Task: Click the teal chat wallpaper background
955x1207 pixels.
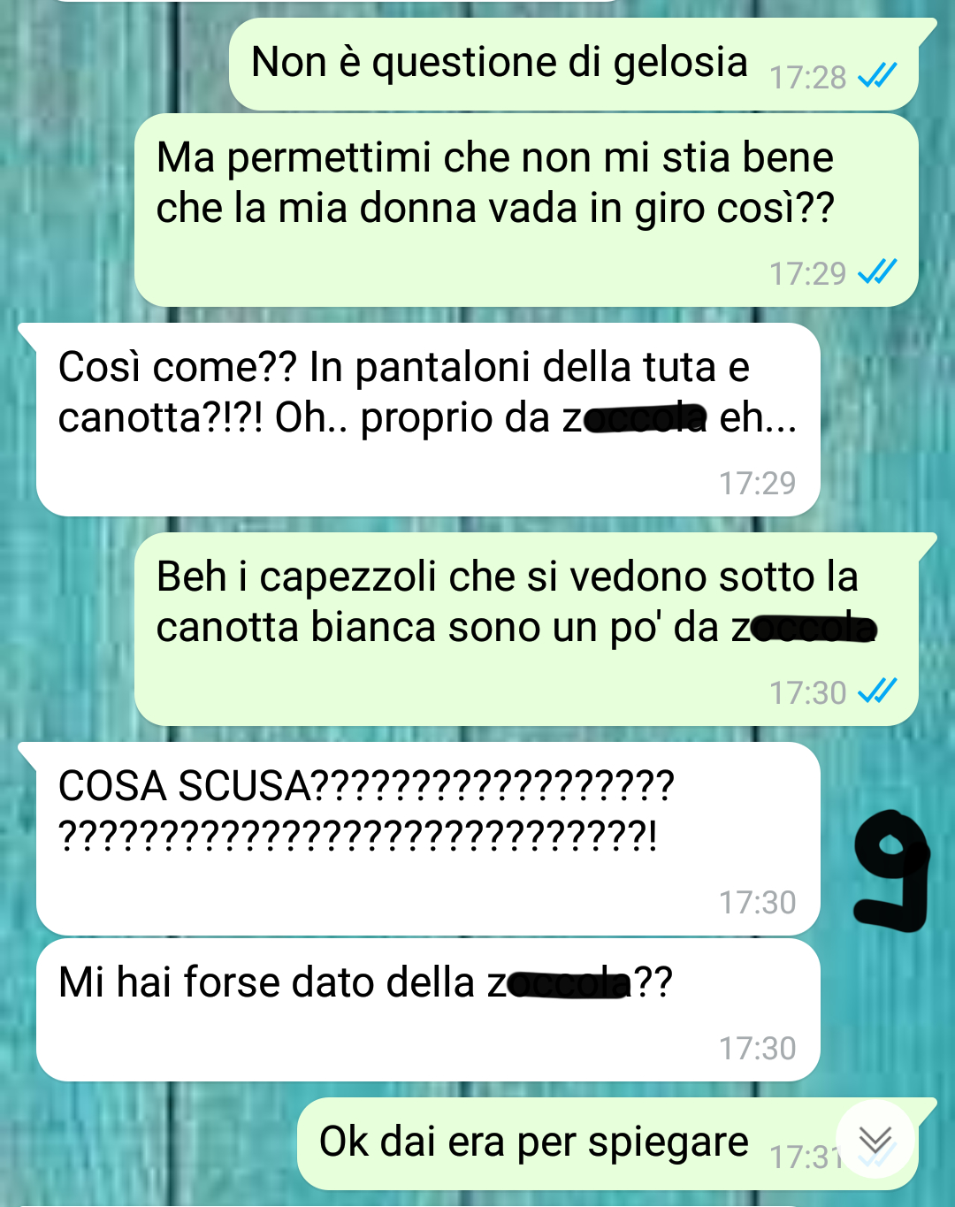Action: click(x=71, y=177)
